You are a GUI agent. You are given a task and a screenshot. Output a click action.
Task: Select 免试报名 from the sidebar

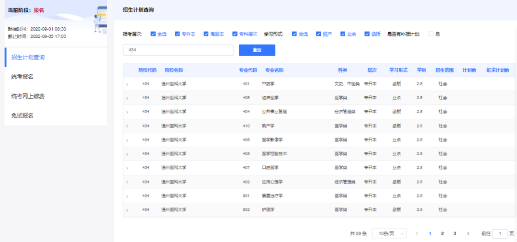[x=22, y=115]
